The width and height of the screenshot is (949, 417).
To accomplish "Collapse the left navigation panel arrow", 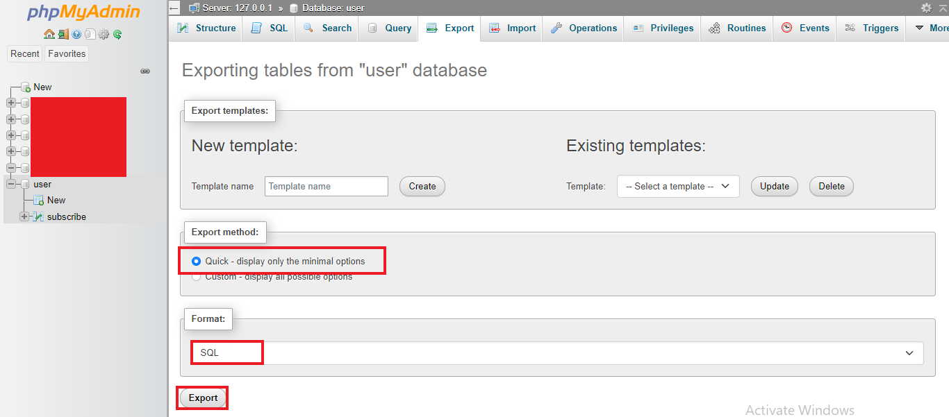I will click(x=173, y=8).
